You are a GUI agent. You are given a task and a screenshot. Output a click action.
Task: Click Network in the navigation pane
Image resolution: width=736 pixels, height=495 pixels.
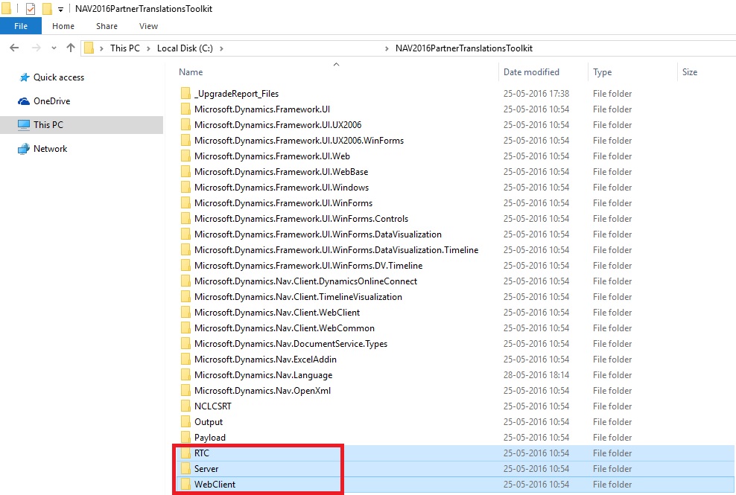click(50, 149)
